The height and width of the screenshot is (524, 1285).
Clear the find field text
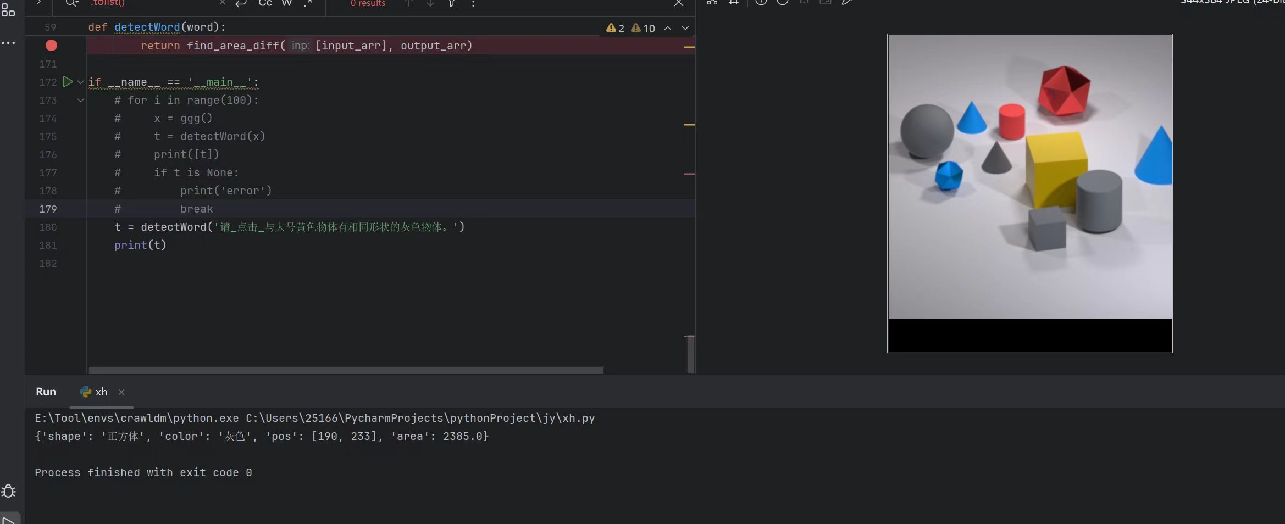coord(223,3)
